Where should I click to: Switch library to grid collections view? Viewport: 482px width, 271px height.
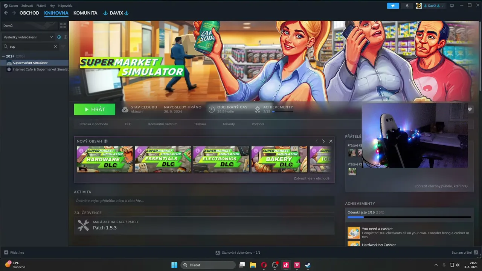click(x=63, y=26)
